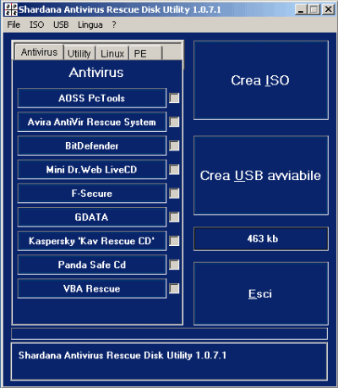Tick the Avira AntiVir Rescue System checkbox
Screen dimensions: 338x388
(174, 122)
